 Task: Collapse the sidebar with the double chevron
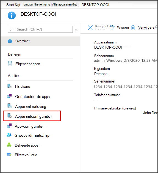click(x=76, y=30)
